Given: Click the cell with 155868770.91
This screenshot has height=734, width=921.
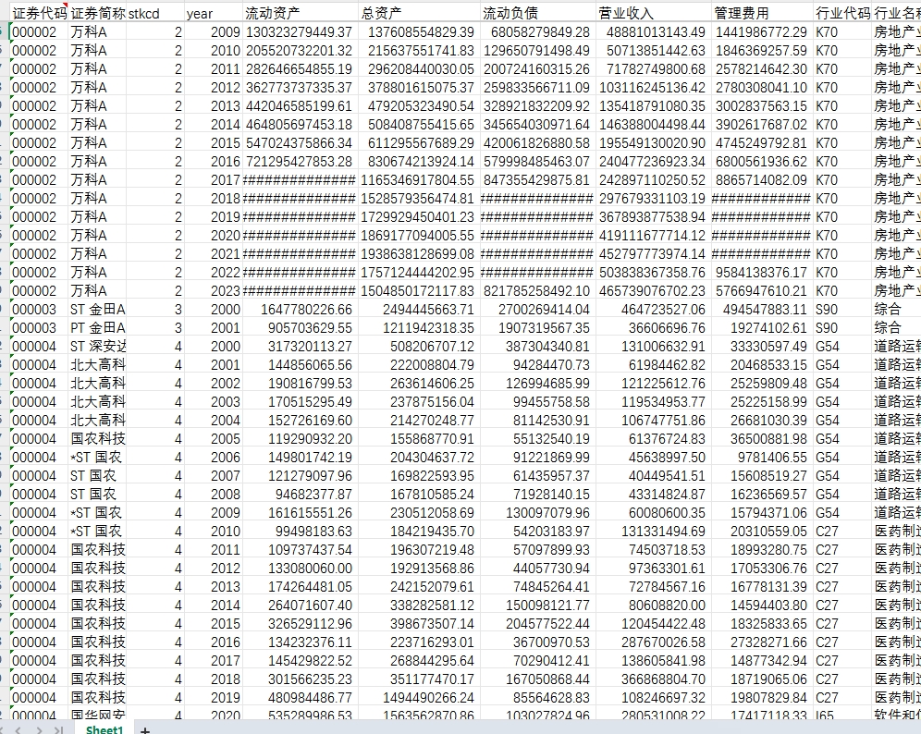Looking at the screenshot, I should click(x=419, y=439).
